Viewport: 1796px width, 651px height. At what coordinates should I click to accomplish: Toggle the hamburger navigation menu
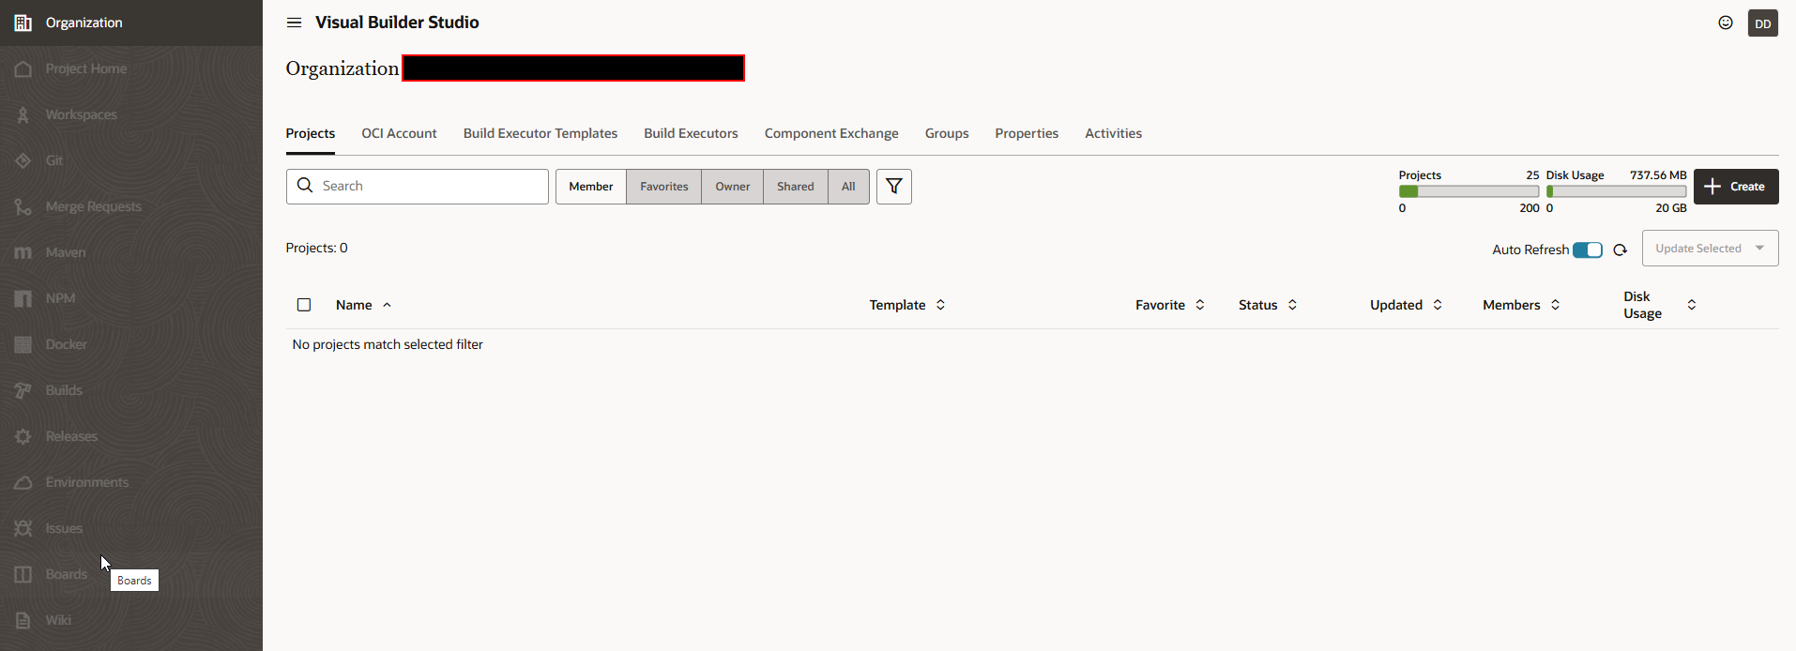pos(294,23)
